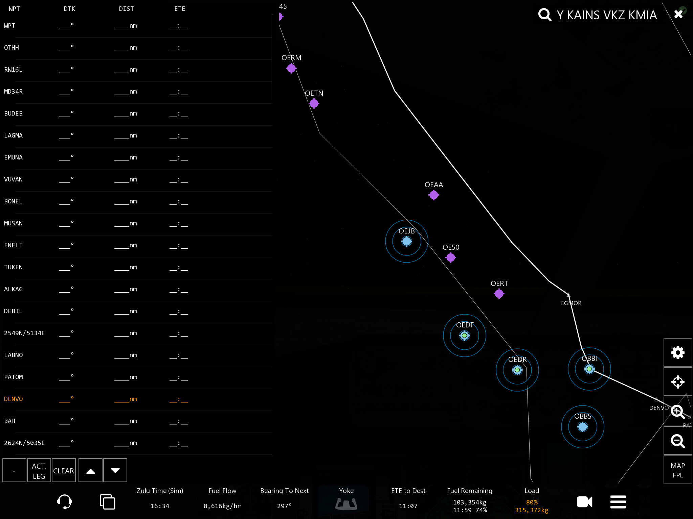Zoom in on the map
Viewport: 693px width, 519px height.
(x=677, y=411)
